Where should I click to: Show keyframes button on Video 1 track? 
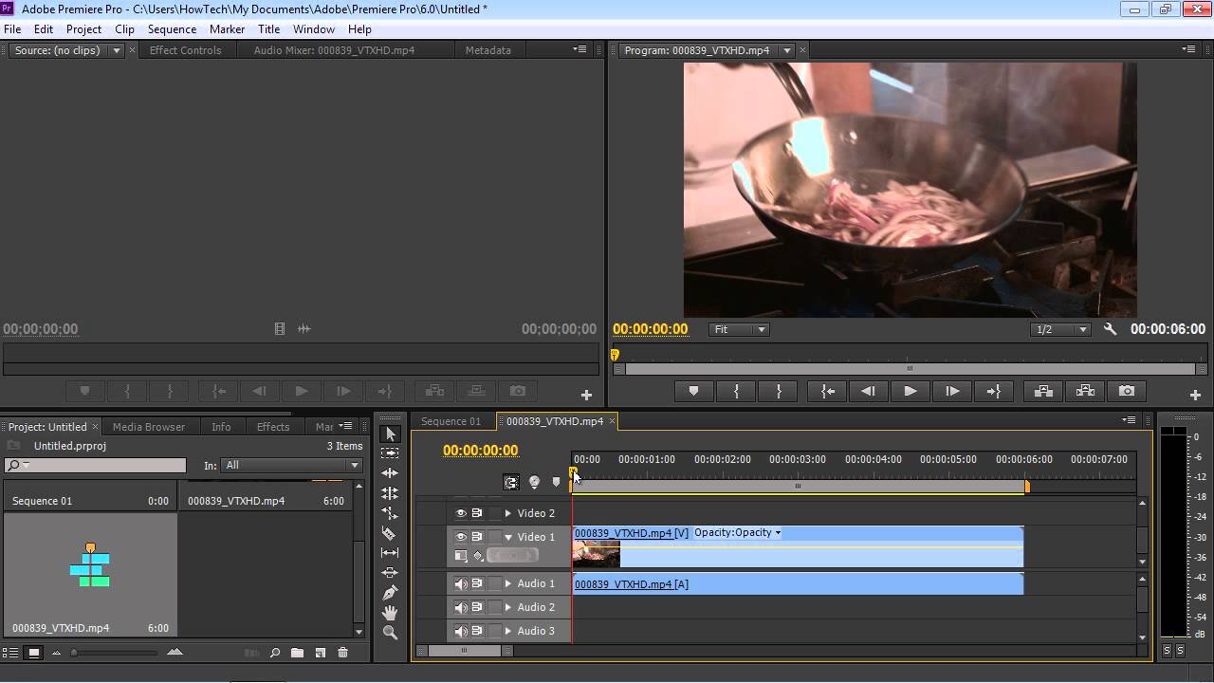coord(479,556)
